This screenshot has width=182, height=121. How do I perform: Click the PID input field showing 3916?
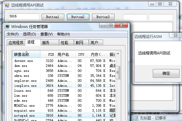tap(24, 16)
